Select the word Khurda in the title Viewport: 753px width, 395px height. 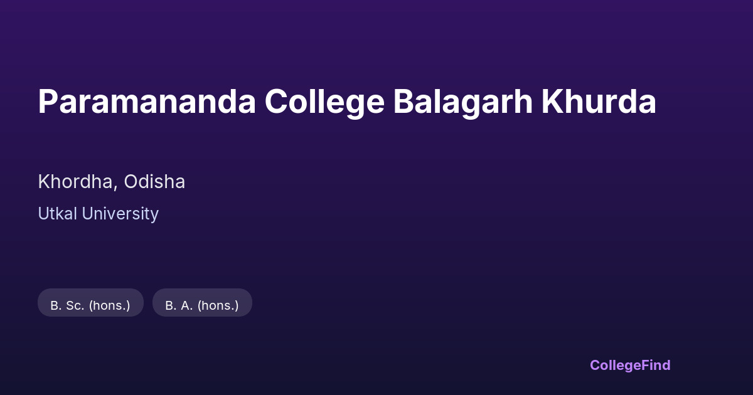(599, 102)
